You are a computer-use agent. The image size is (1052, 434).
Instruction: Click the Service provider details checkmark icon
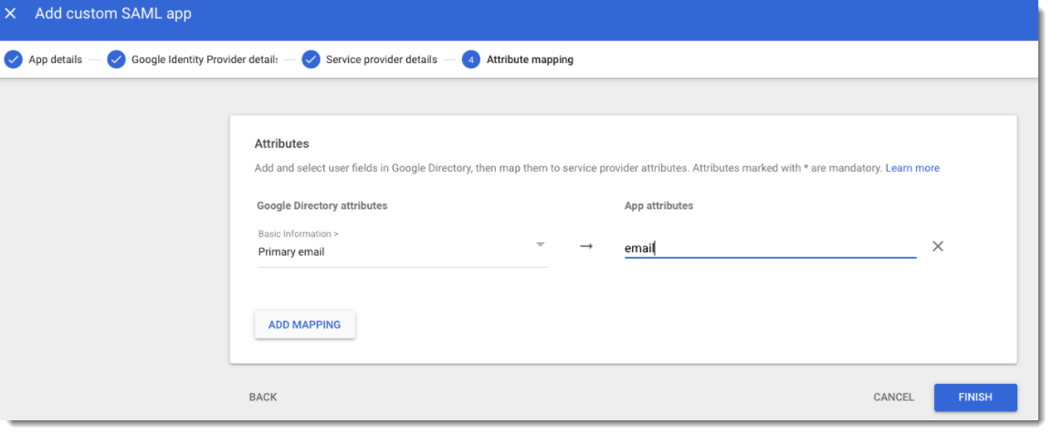point(310,60)
